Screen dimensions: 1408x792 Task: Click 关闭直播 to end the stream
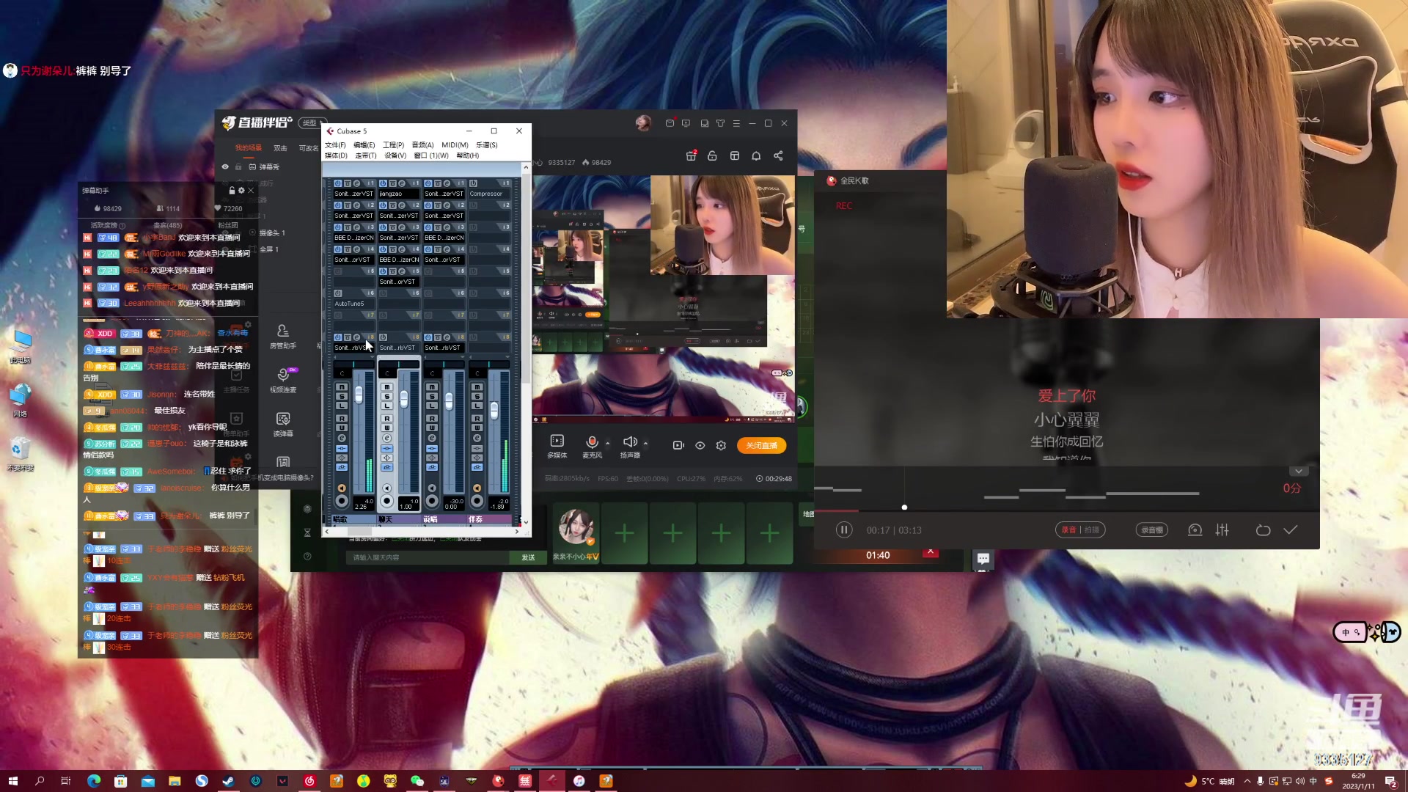[761, 445]
